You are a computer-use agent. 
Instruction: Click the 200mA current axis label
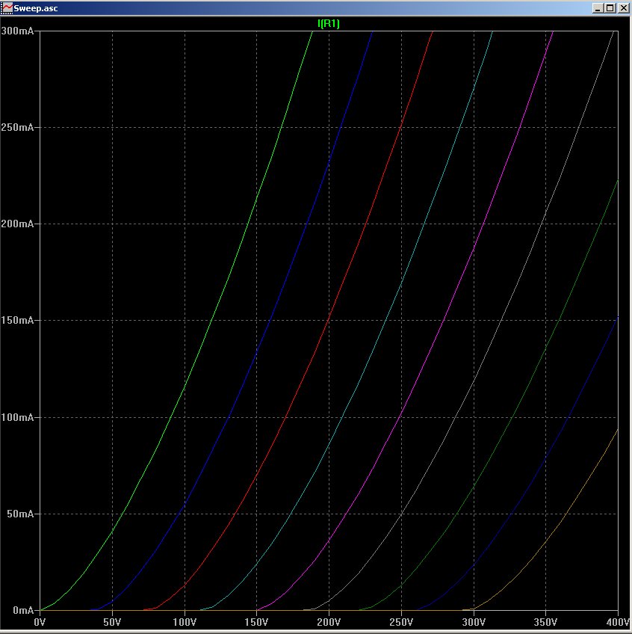17,224
